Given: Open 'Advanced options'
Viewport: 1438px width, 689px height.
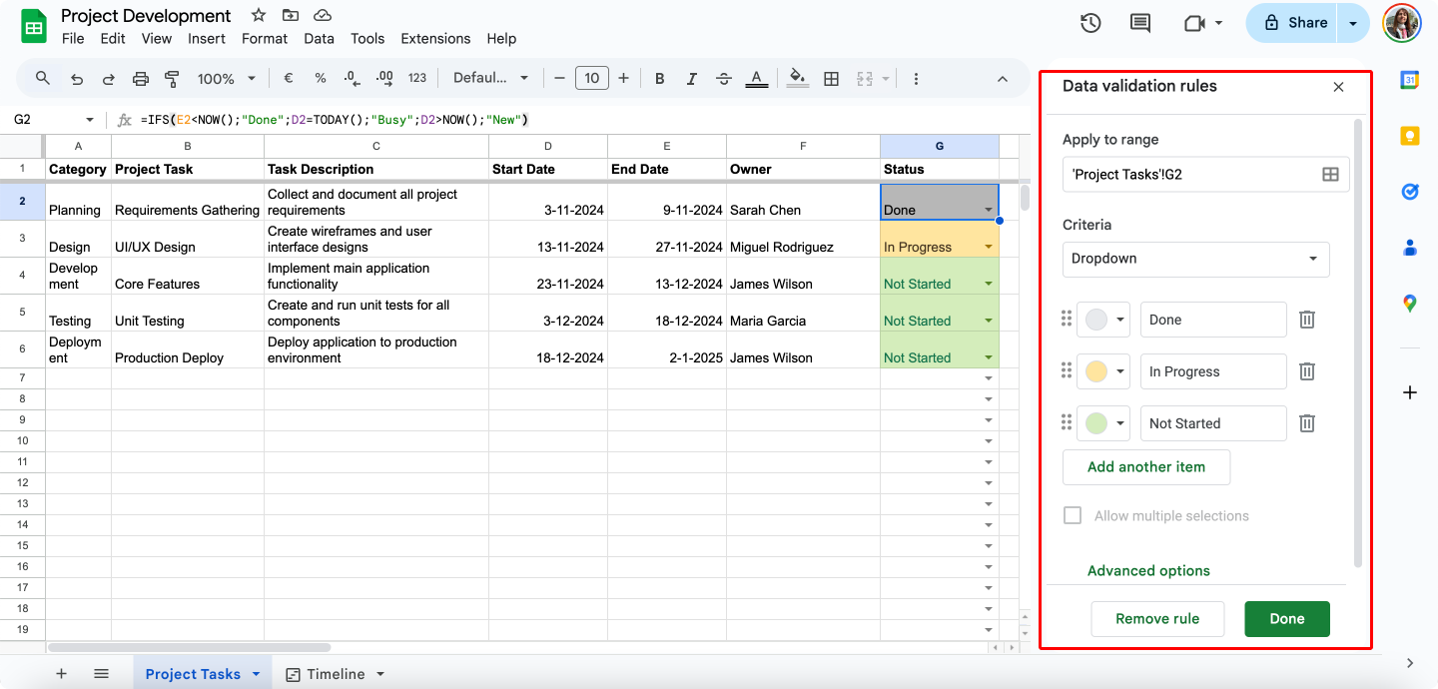Looking at the screenshot, I should pyautogui.click(x=1148, y=570).
